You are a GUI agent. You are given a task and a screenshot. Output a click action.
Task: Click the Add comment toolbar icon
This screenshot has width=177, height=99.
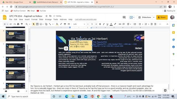coord(124,24)
